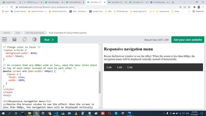Image resolution: width=206 pixels, height=116 pixels.
Task: Change editor orientation with the rotate icon
Action: pyautogui.click(x=24, y=39)
